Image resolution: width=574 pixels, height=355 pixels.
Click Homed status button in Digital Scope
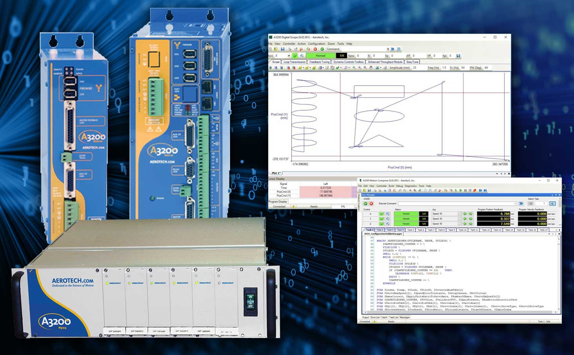pyautogui.click(x=320, y=56)
